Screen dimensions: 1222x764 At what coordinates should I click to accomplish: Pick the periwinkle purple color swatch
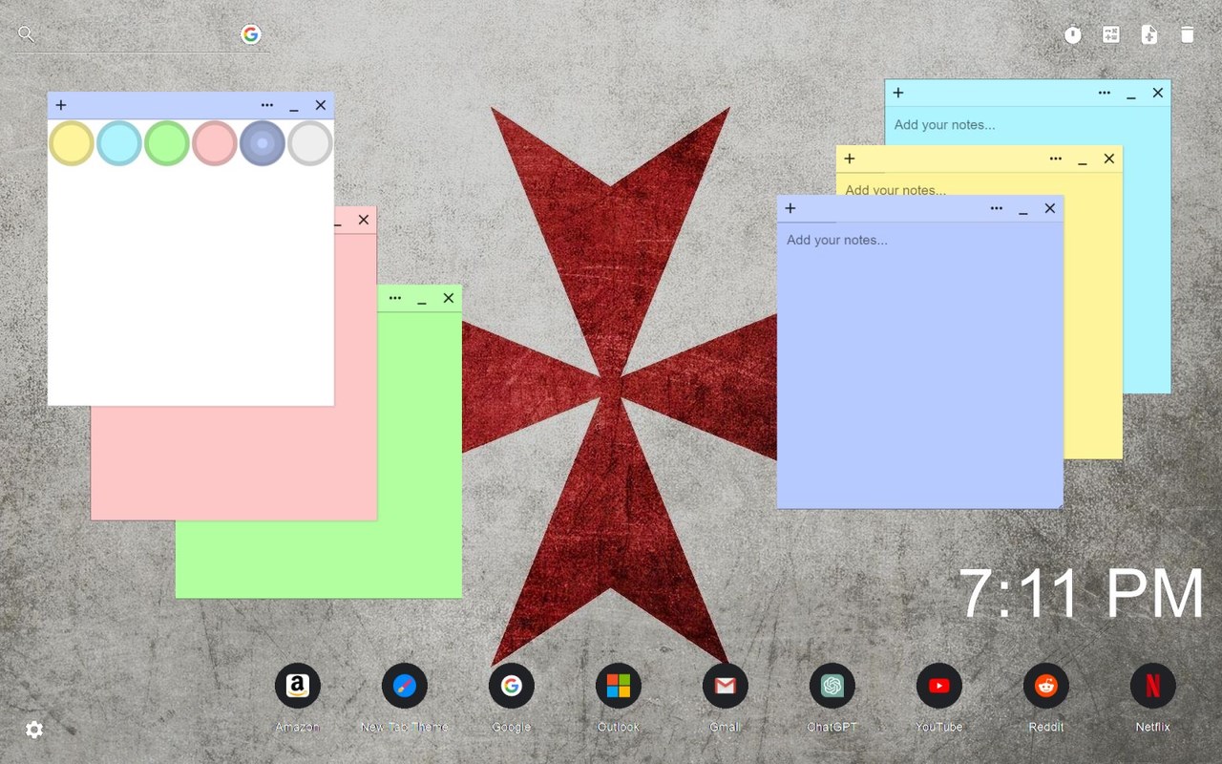(263, 143)
